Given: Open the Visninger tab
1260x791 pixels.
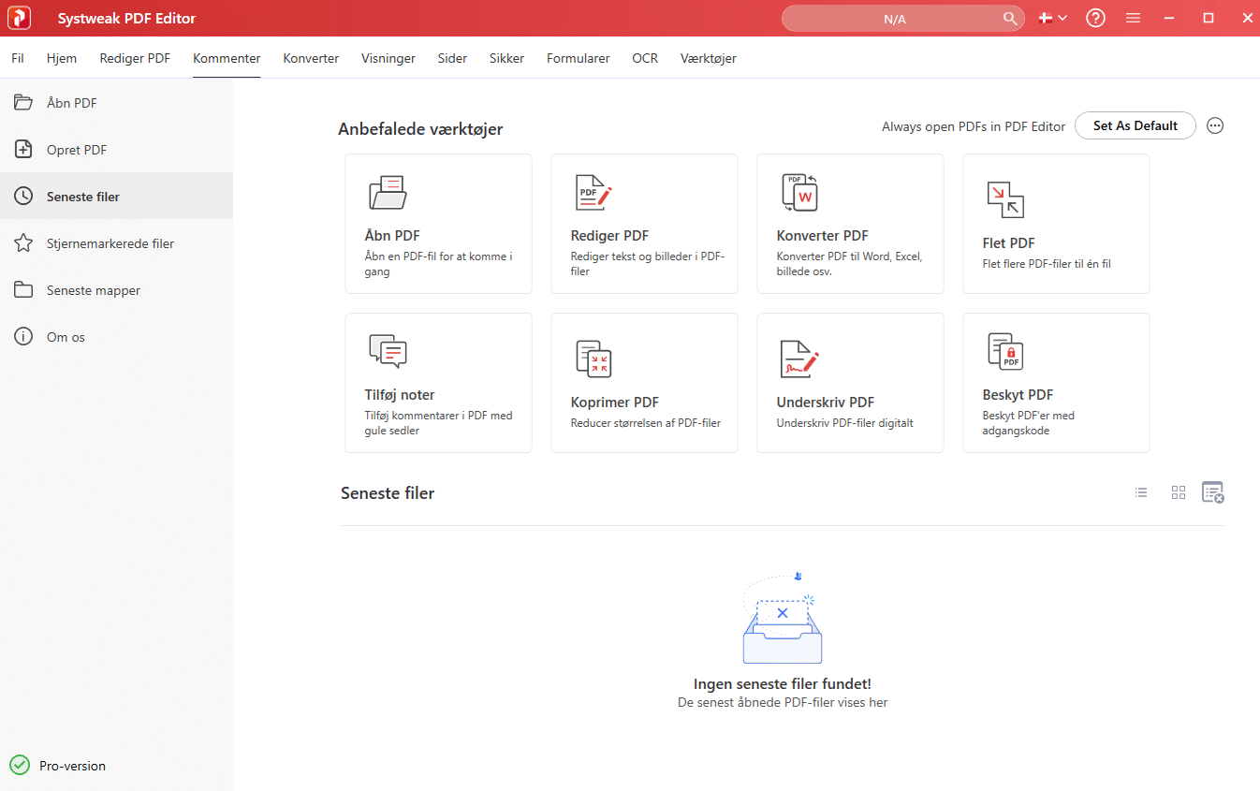Looking at the screenshot, I should click(x=388, y=58).
